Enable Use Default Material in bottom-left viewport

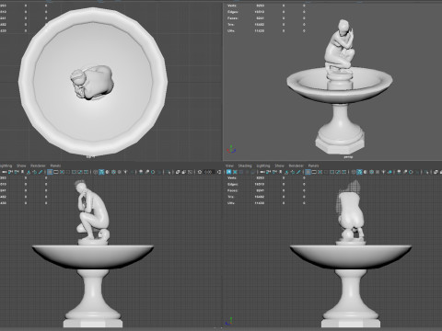[108, 172]
